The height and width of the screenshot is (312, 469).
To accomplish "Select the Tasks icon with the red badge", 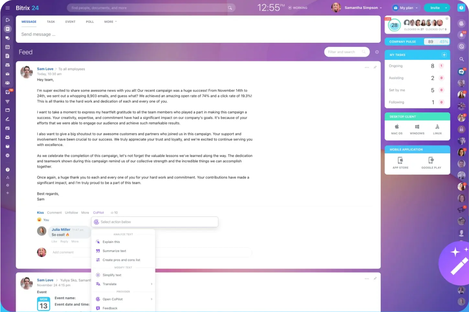I will point(8,92).
